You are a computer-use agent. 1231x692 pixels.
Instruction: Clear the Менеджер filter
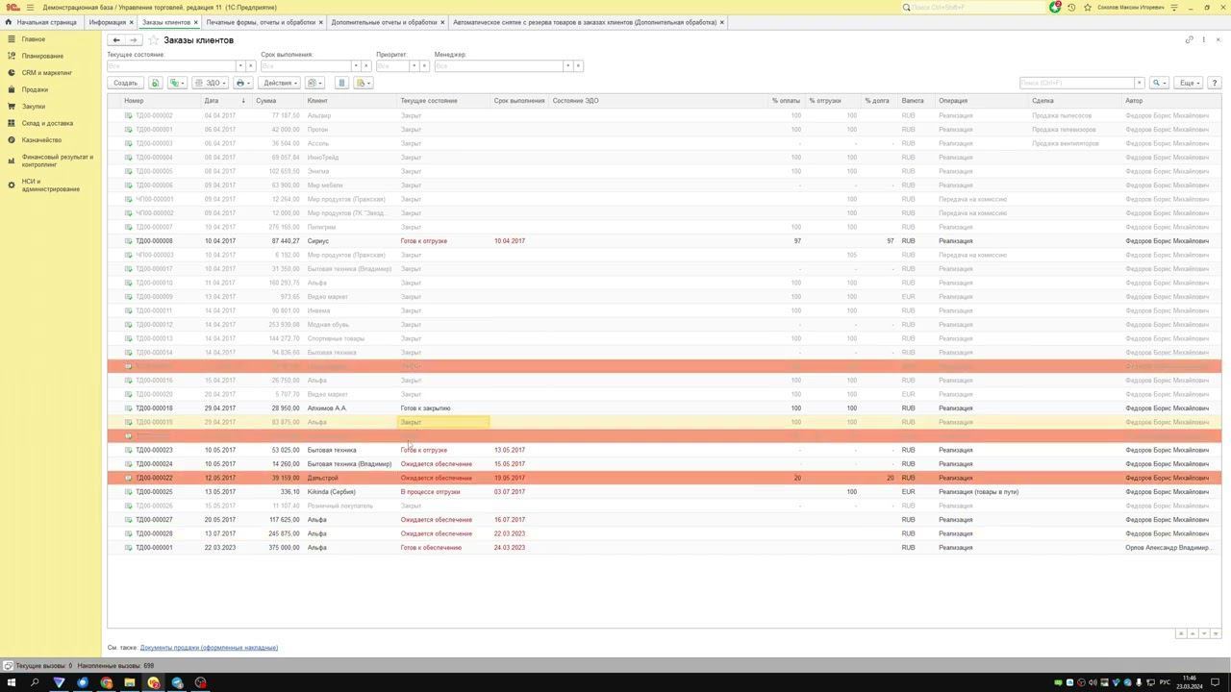click(x=578, y=66)
